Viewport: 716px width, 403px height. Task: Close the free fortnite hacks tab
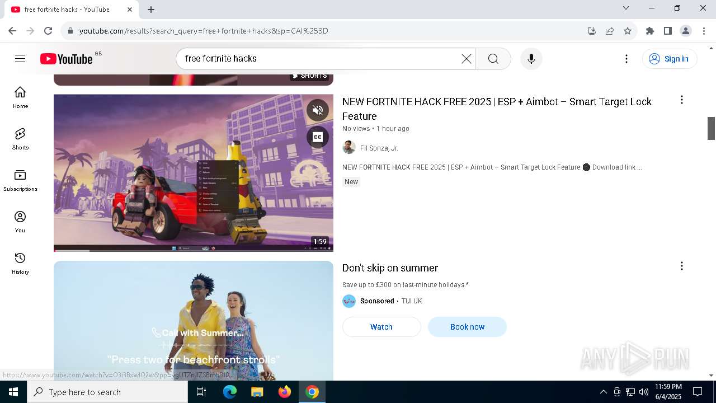pyautogui.click(x=130, y=10)
